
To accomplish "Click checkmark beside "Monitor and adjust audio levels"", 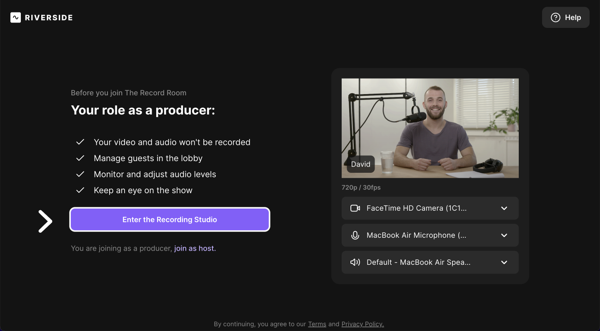I will point(80,174).
